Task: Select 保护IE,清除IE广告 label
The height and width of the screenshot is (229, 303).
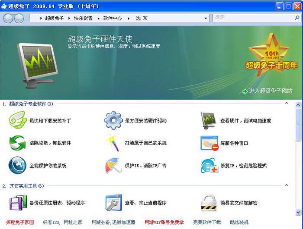Action: (x=145, y=166)
